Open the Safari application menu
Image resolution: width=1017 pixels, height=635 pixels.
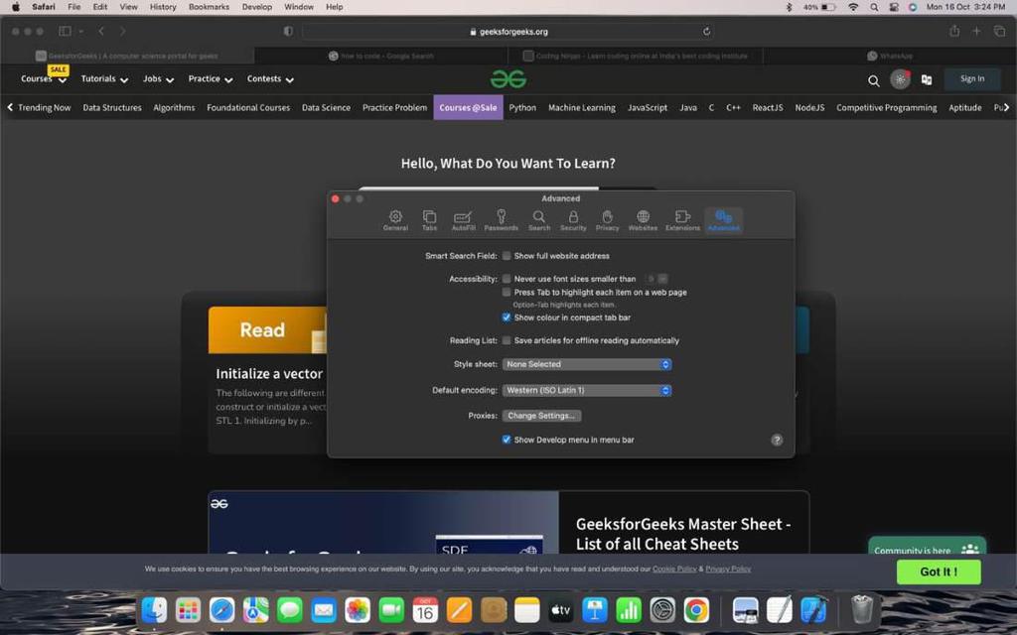[x=44, y=7]
